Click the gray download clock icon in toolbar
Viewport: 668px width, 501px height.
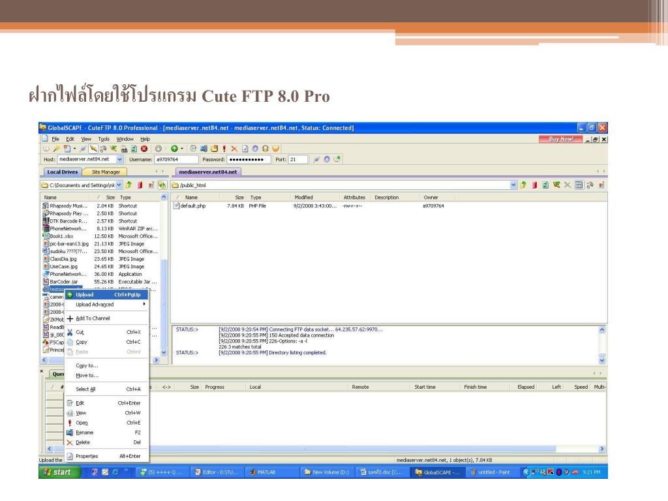[158, 149]
